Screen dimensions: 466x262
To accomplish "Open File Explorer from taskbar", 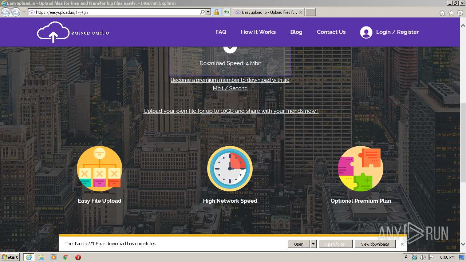I will [x=41, y=257].
